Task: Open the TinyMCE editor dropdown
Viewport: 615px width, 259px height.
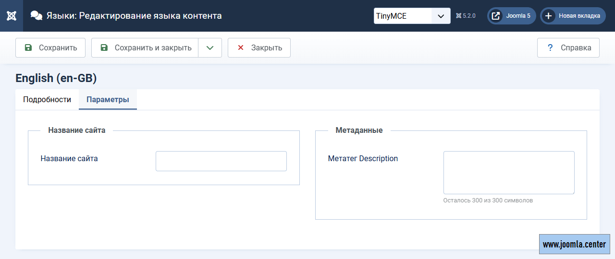Action: [412, 16]
